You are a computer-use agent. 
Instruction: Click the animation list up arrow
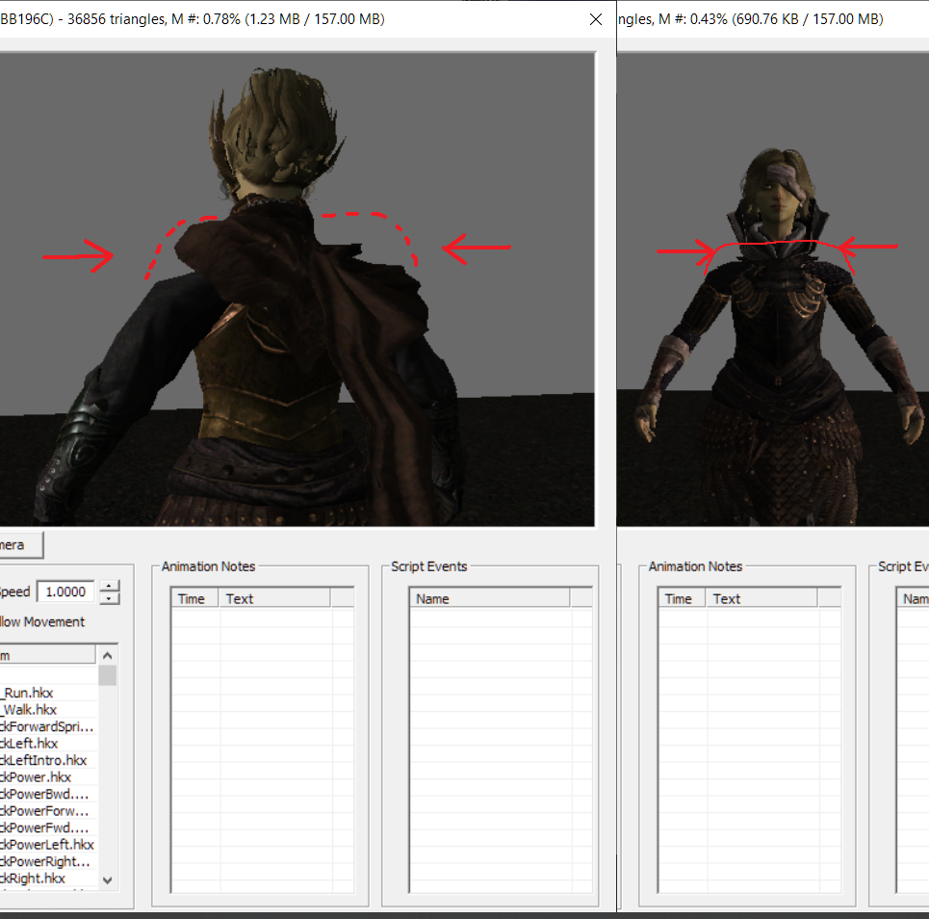[x=107, y=655]
